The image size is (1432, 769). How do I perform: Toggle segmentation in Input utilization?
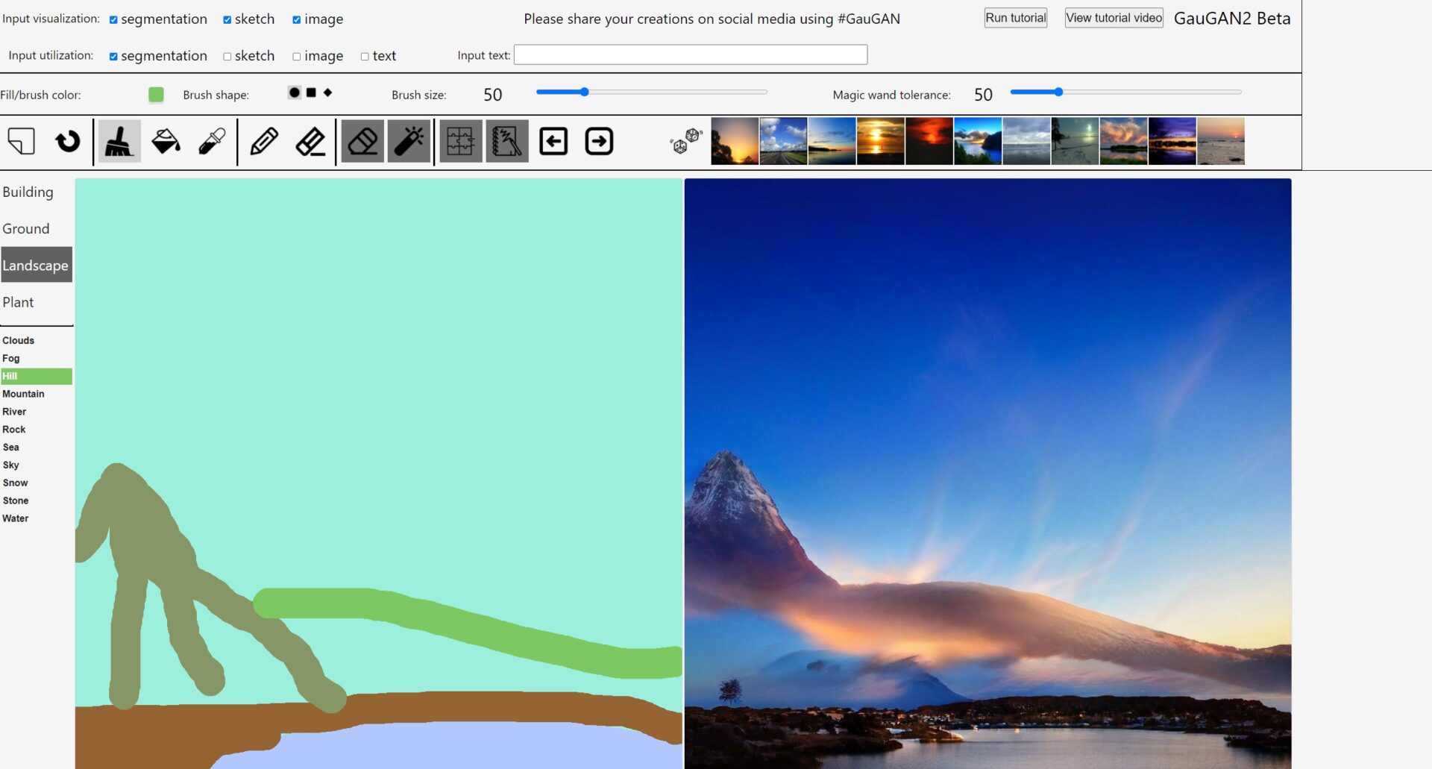(113, 57)
